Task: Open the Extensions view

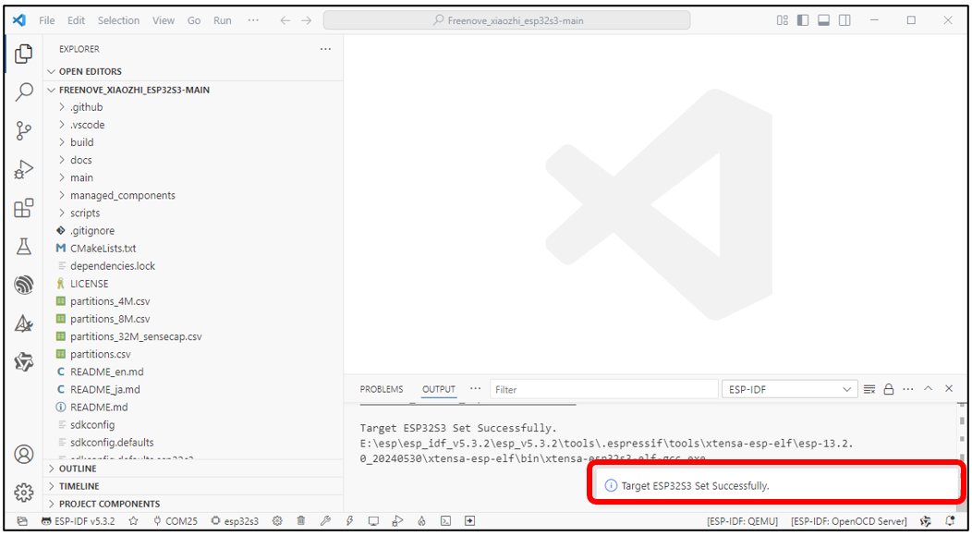Action: (23, 208)
